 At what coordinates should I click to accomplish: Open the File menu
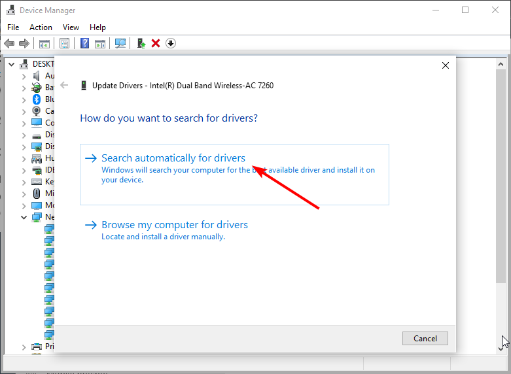13,27
